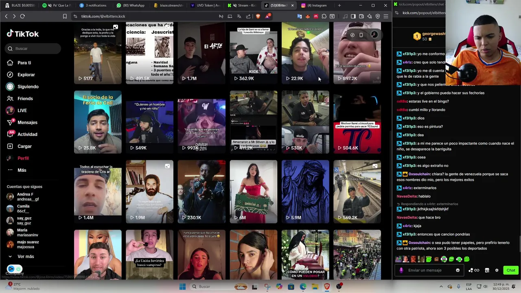
Task: Open video with 230.1K views
Action: pos(201,192)
